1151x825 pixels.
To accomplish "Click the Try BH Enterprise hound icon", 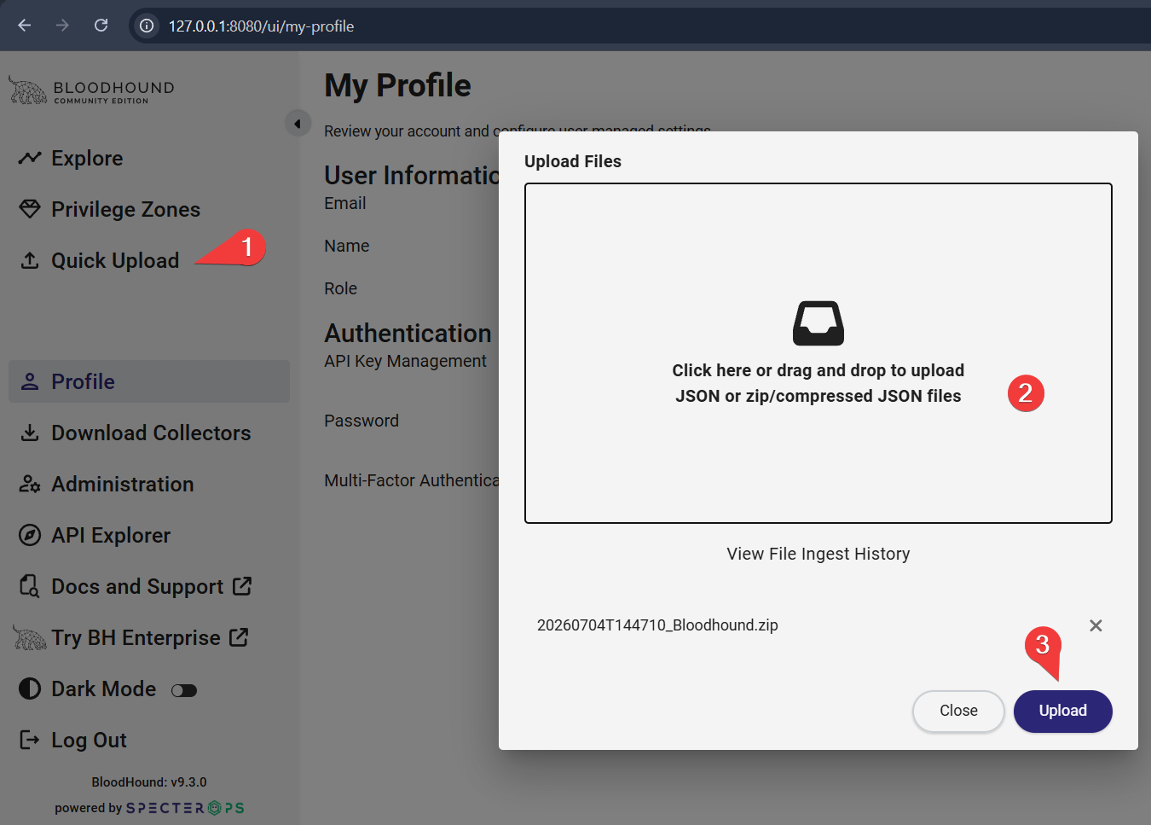I will tap(29, 637).
